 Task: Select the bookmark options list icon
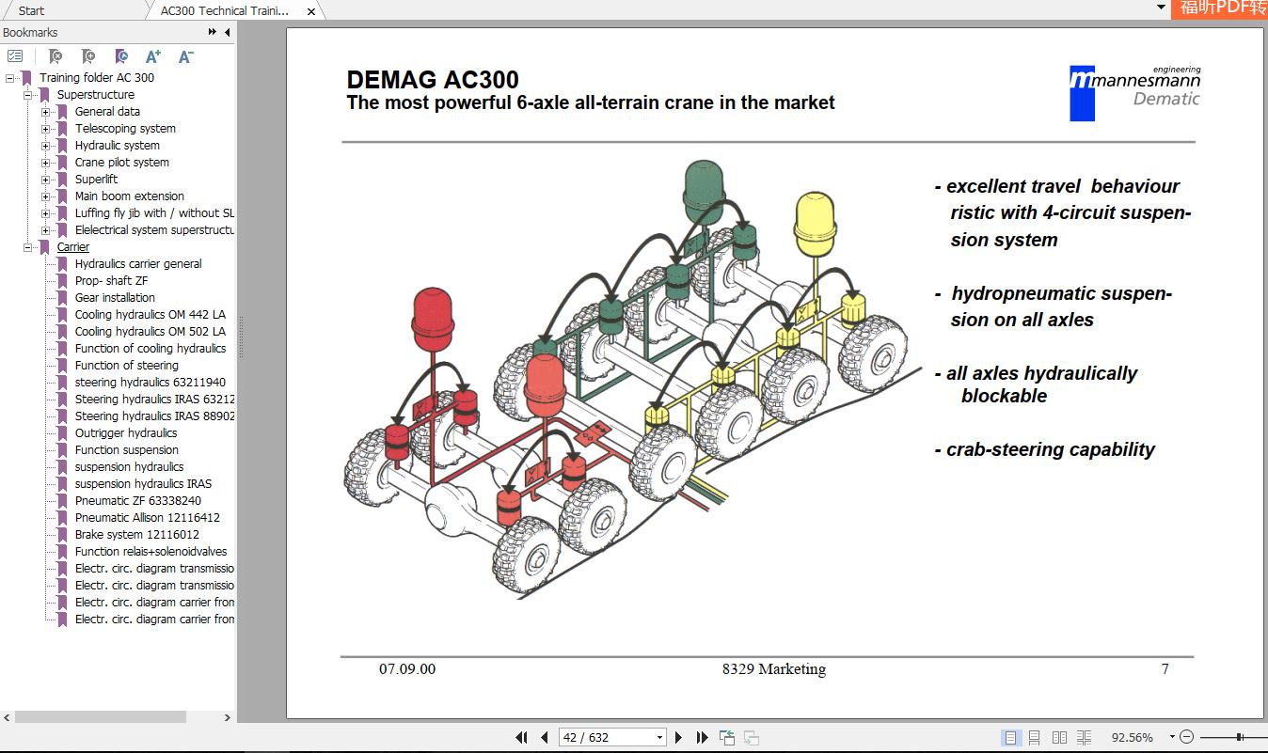pos(15,56)
